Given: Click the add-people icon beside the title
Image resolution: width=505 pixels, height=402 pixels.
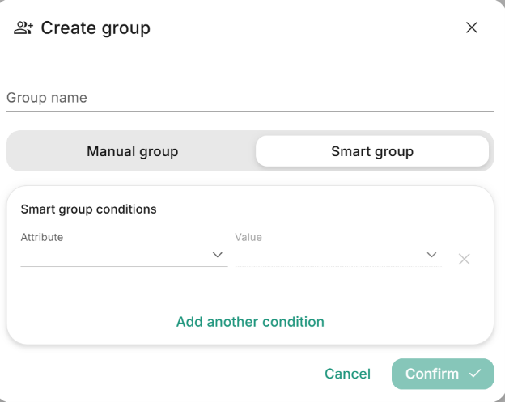Looking at the screenshot, I should tap(23, 28).
